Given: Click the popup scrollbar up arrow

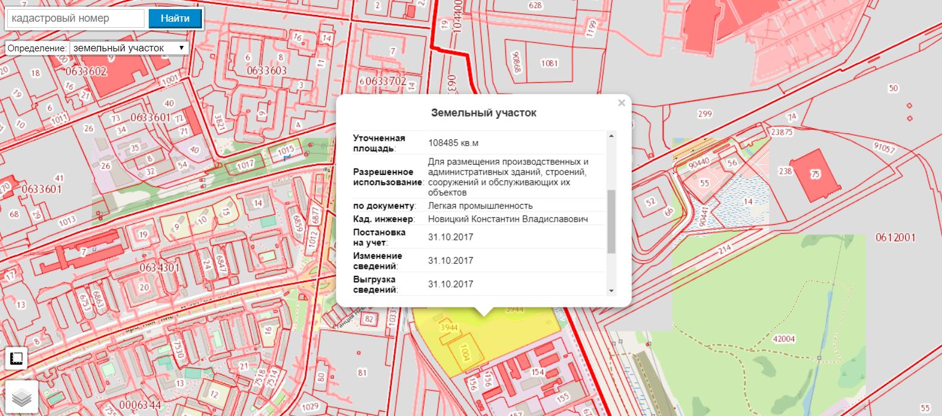Looking at the screenshot, I should (x=611, y=135).
